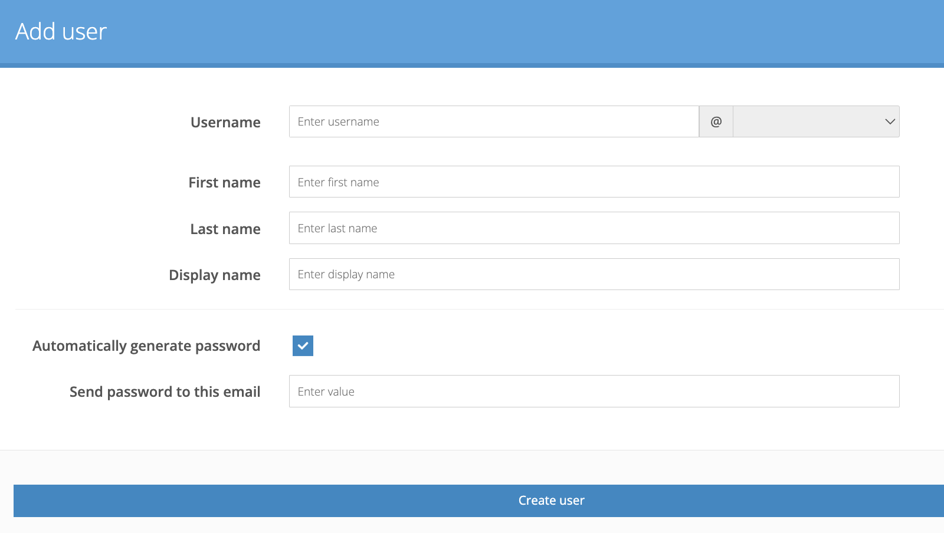Click the @ symbol addon
Viewport: 944px width, 533px height.
pyautogui.click(x=716, y=121)
